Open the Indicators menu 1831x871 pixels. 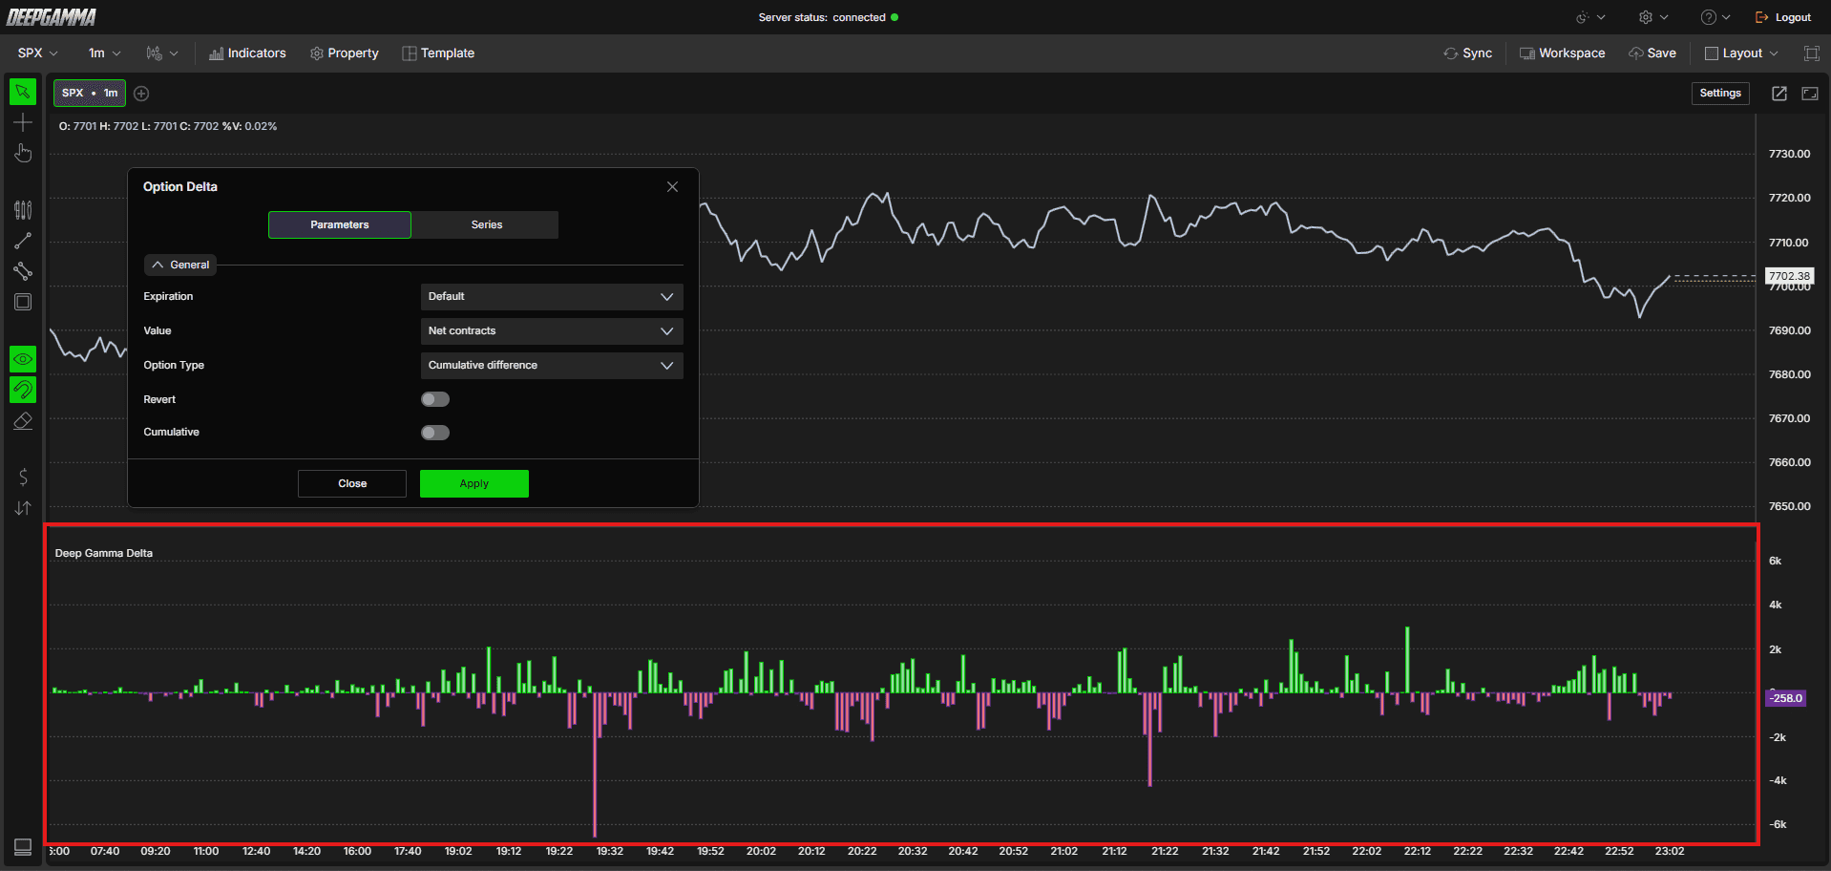[x=247, y=53]
